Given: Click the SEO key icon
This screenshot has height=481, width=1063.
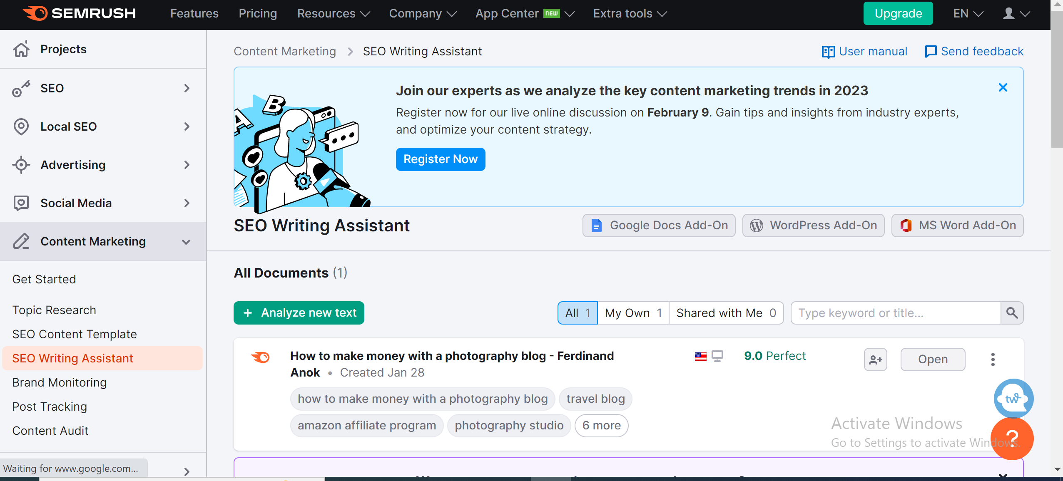Looking at the screenshot, I should pyautogui.click(x=21, y=88).
